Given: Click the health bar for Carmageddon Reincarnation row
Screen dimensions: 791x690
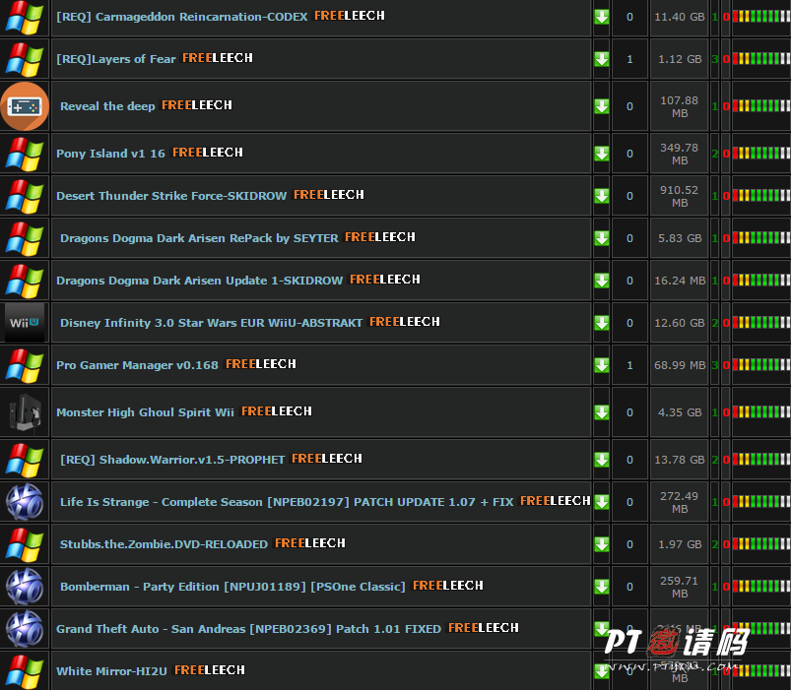Looking at the screenshot, I should pyautogui.click(x=761, y=17).
